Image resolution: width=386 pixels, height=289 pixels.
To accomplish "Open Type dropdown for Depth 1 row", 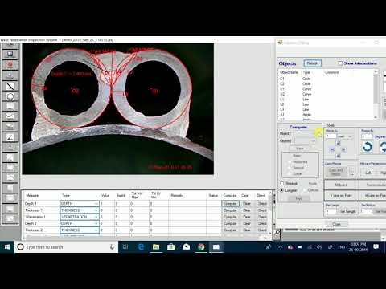I will point(96,204).
